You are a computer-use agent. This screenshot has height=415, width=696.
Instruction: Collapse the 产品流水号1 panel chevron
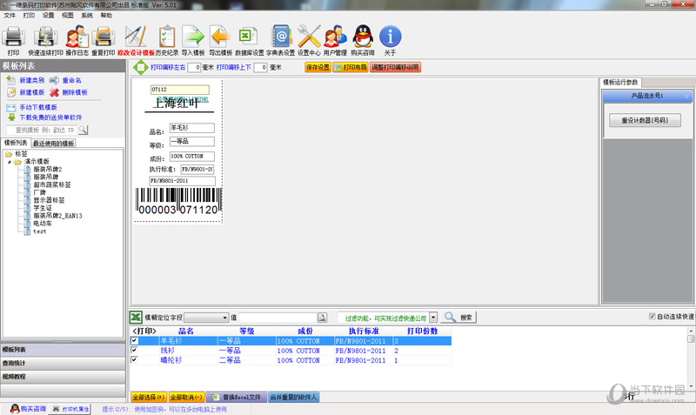(686, 96)
